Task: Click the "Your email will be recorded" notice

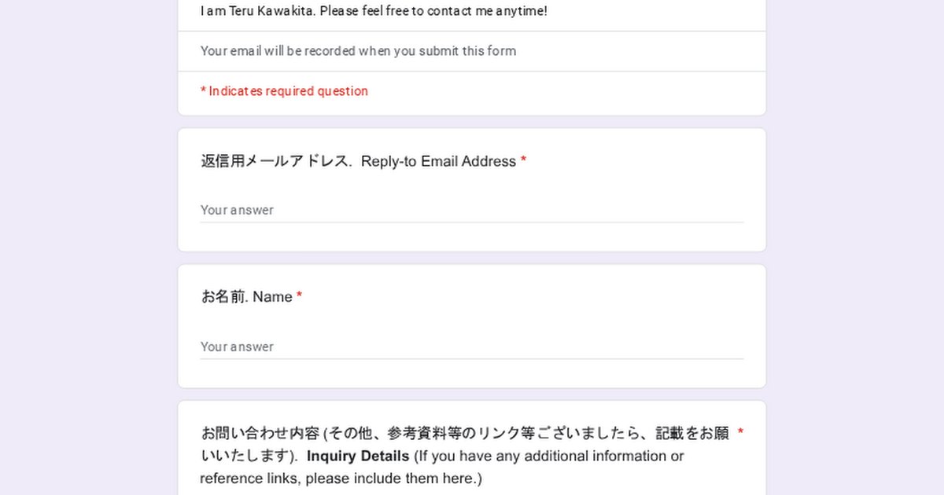Action: (358, 51)
